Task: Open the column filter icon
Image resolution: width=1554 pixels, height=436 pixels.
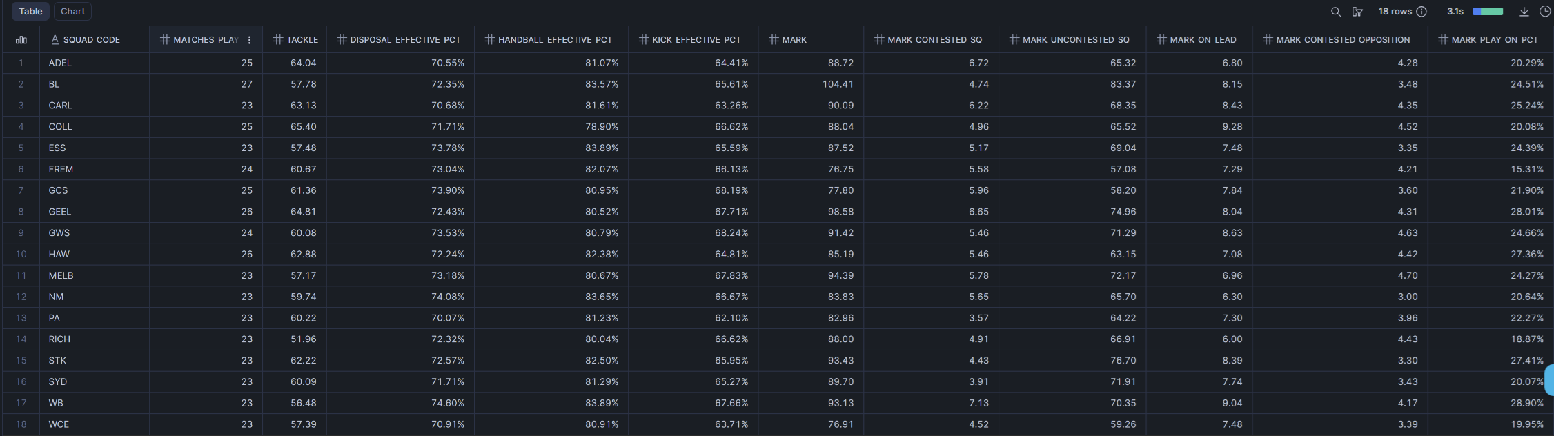Action: tap(1357, 12)
